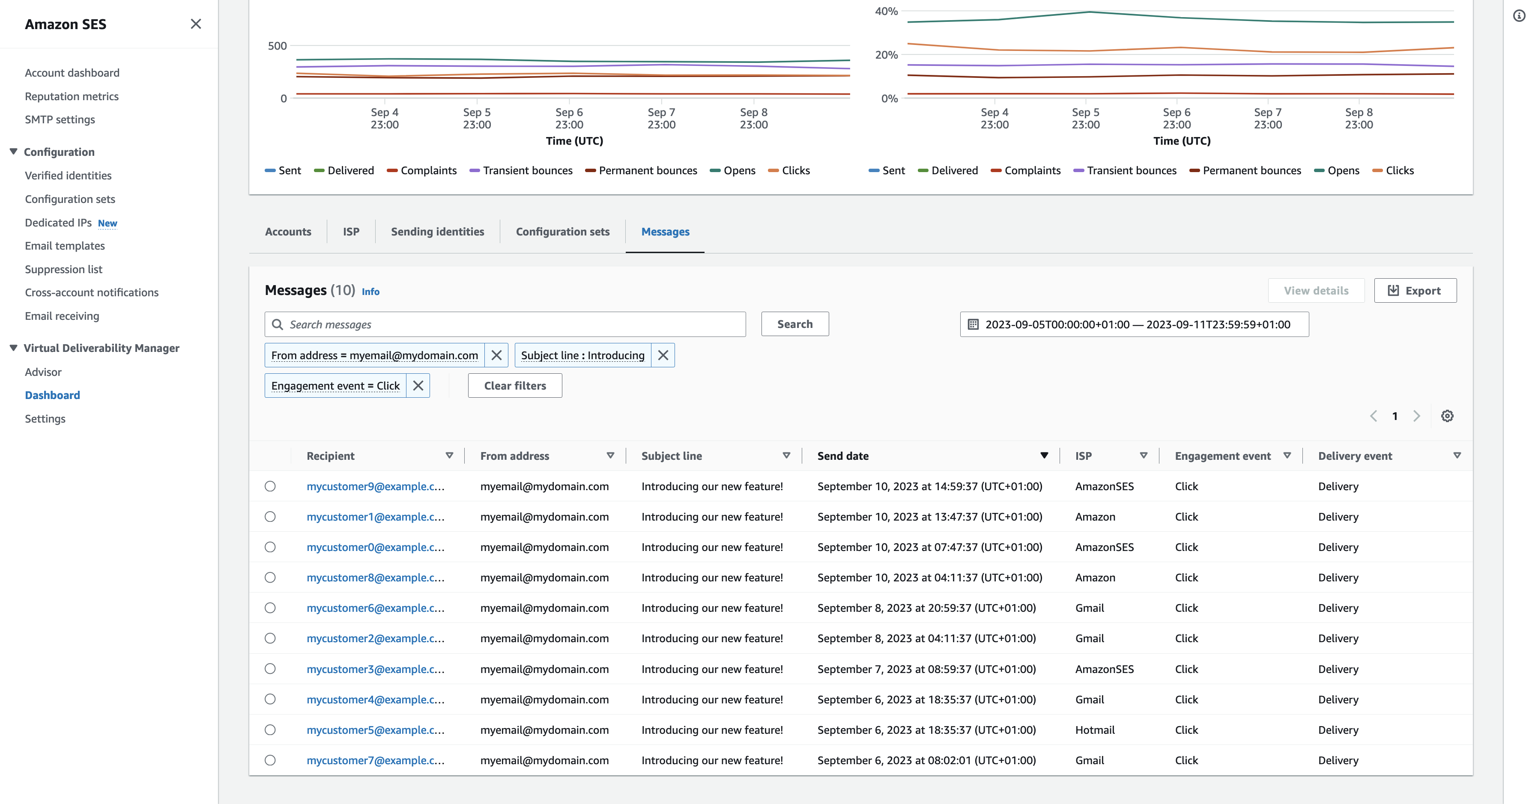Remove the Engagement event = Click filter

417,385
